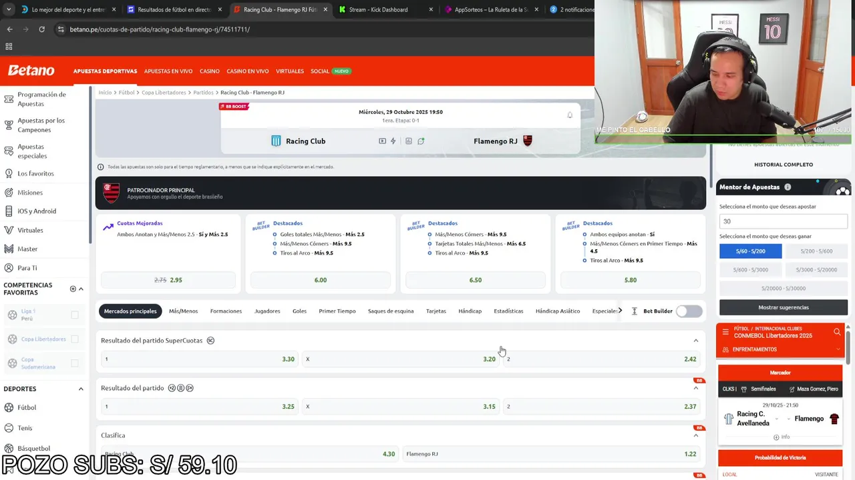Switch to the Más/Menos tab
The width and height of the screenshot is (855, 480).
[x=183, y=311]
